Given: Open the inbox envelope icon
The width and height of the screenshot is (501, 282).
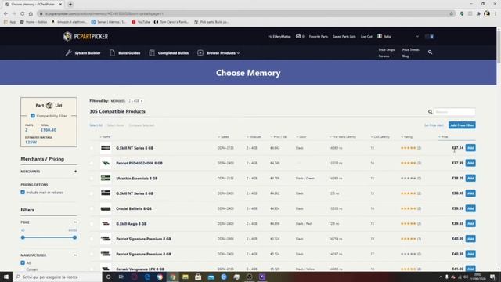Looking at the screenshot, I should (x=298, y=37).
